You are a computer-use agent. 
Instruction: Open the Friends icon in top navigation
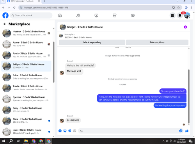pos(78,16)
